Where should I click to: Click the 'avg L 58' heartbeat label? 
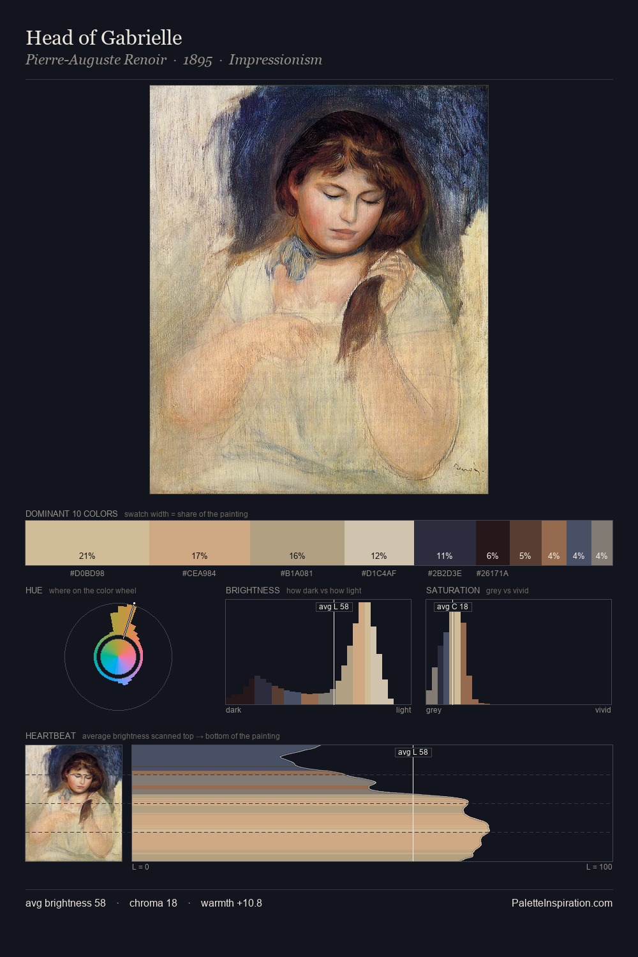[413, 752]
